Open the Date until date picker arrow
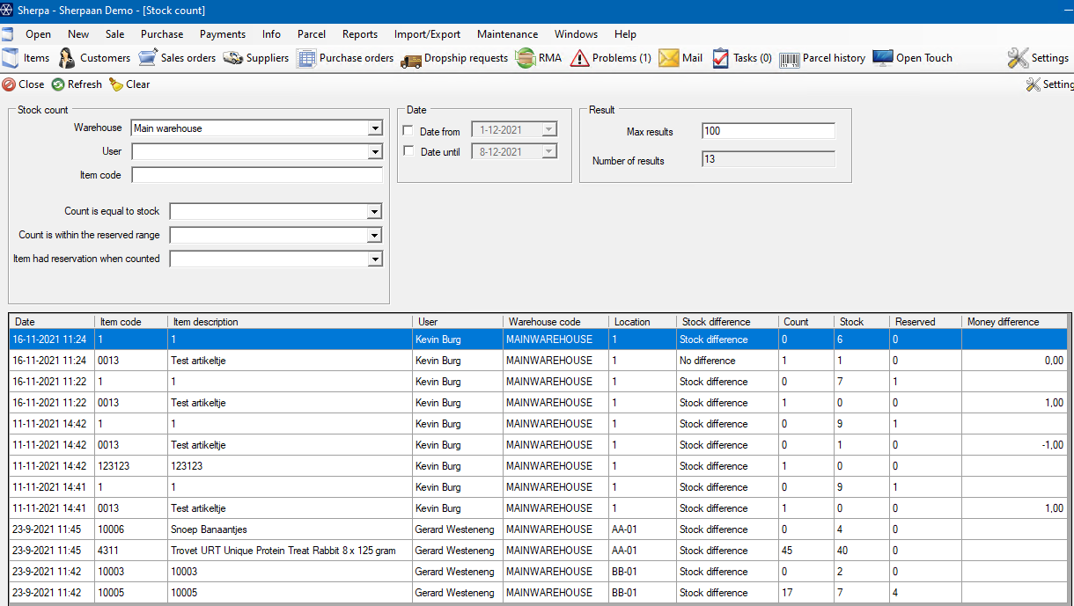Image resolution: width=1074 pixels, height=606 pixels. pos(549,151)
